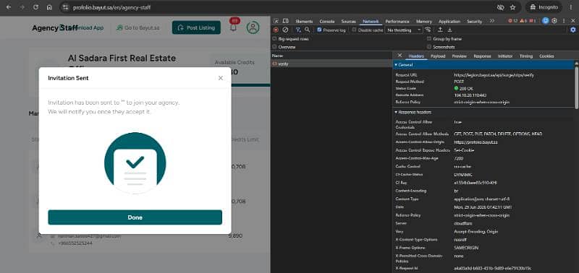Switch to the Payload tab
The image size is (579, 273).
pyautogui.click(x=438, y=56)
